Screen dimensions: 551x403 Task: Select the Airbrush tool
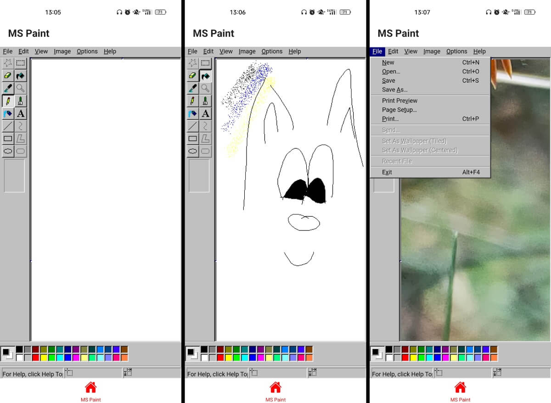point(7,113)
